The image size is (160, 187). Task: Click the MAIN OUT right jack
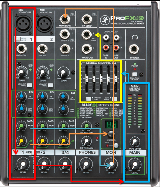87,49
